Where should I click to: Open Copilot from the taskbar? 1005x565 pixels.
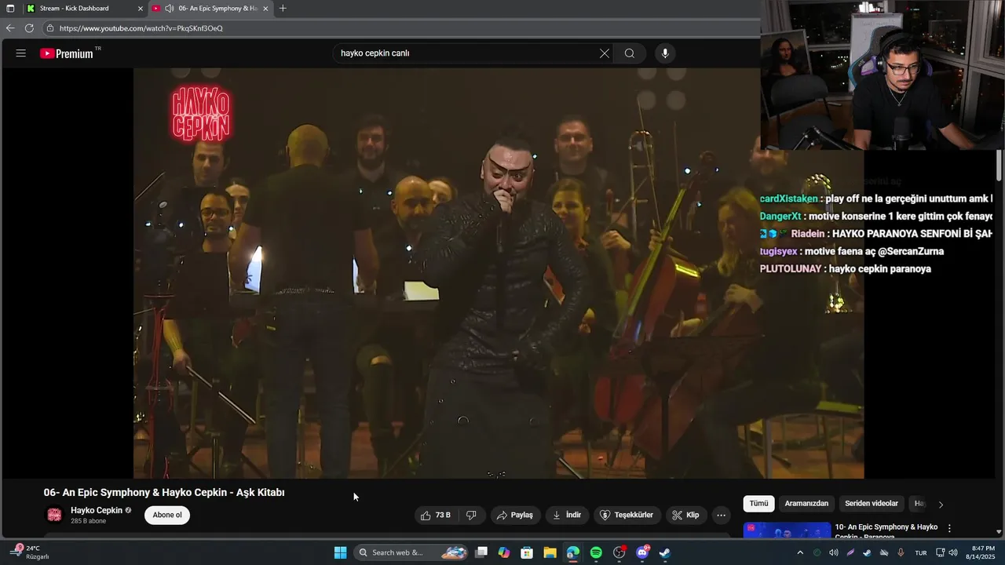pyautogui.click(x=504, y=552)
